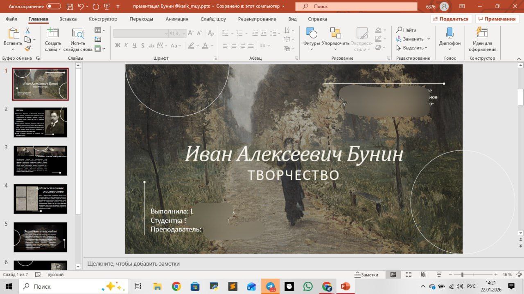
Task: Toggle the Заметки notes pane button
Action: coord(366,274)
